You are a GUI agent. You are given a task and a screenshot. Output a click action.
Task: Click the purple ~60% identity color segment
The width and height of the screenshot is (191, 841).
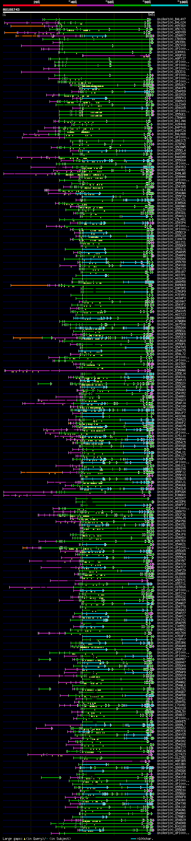tap(96, 5)
